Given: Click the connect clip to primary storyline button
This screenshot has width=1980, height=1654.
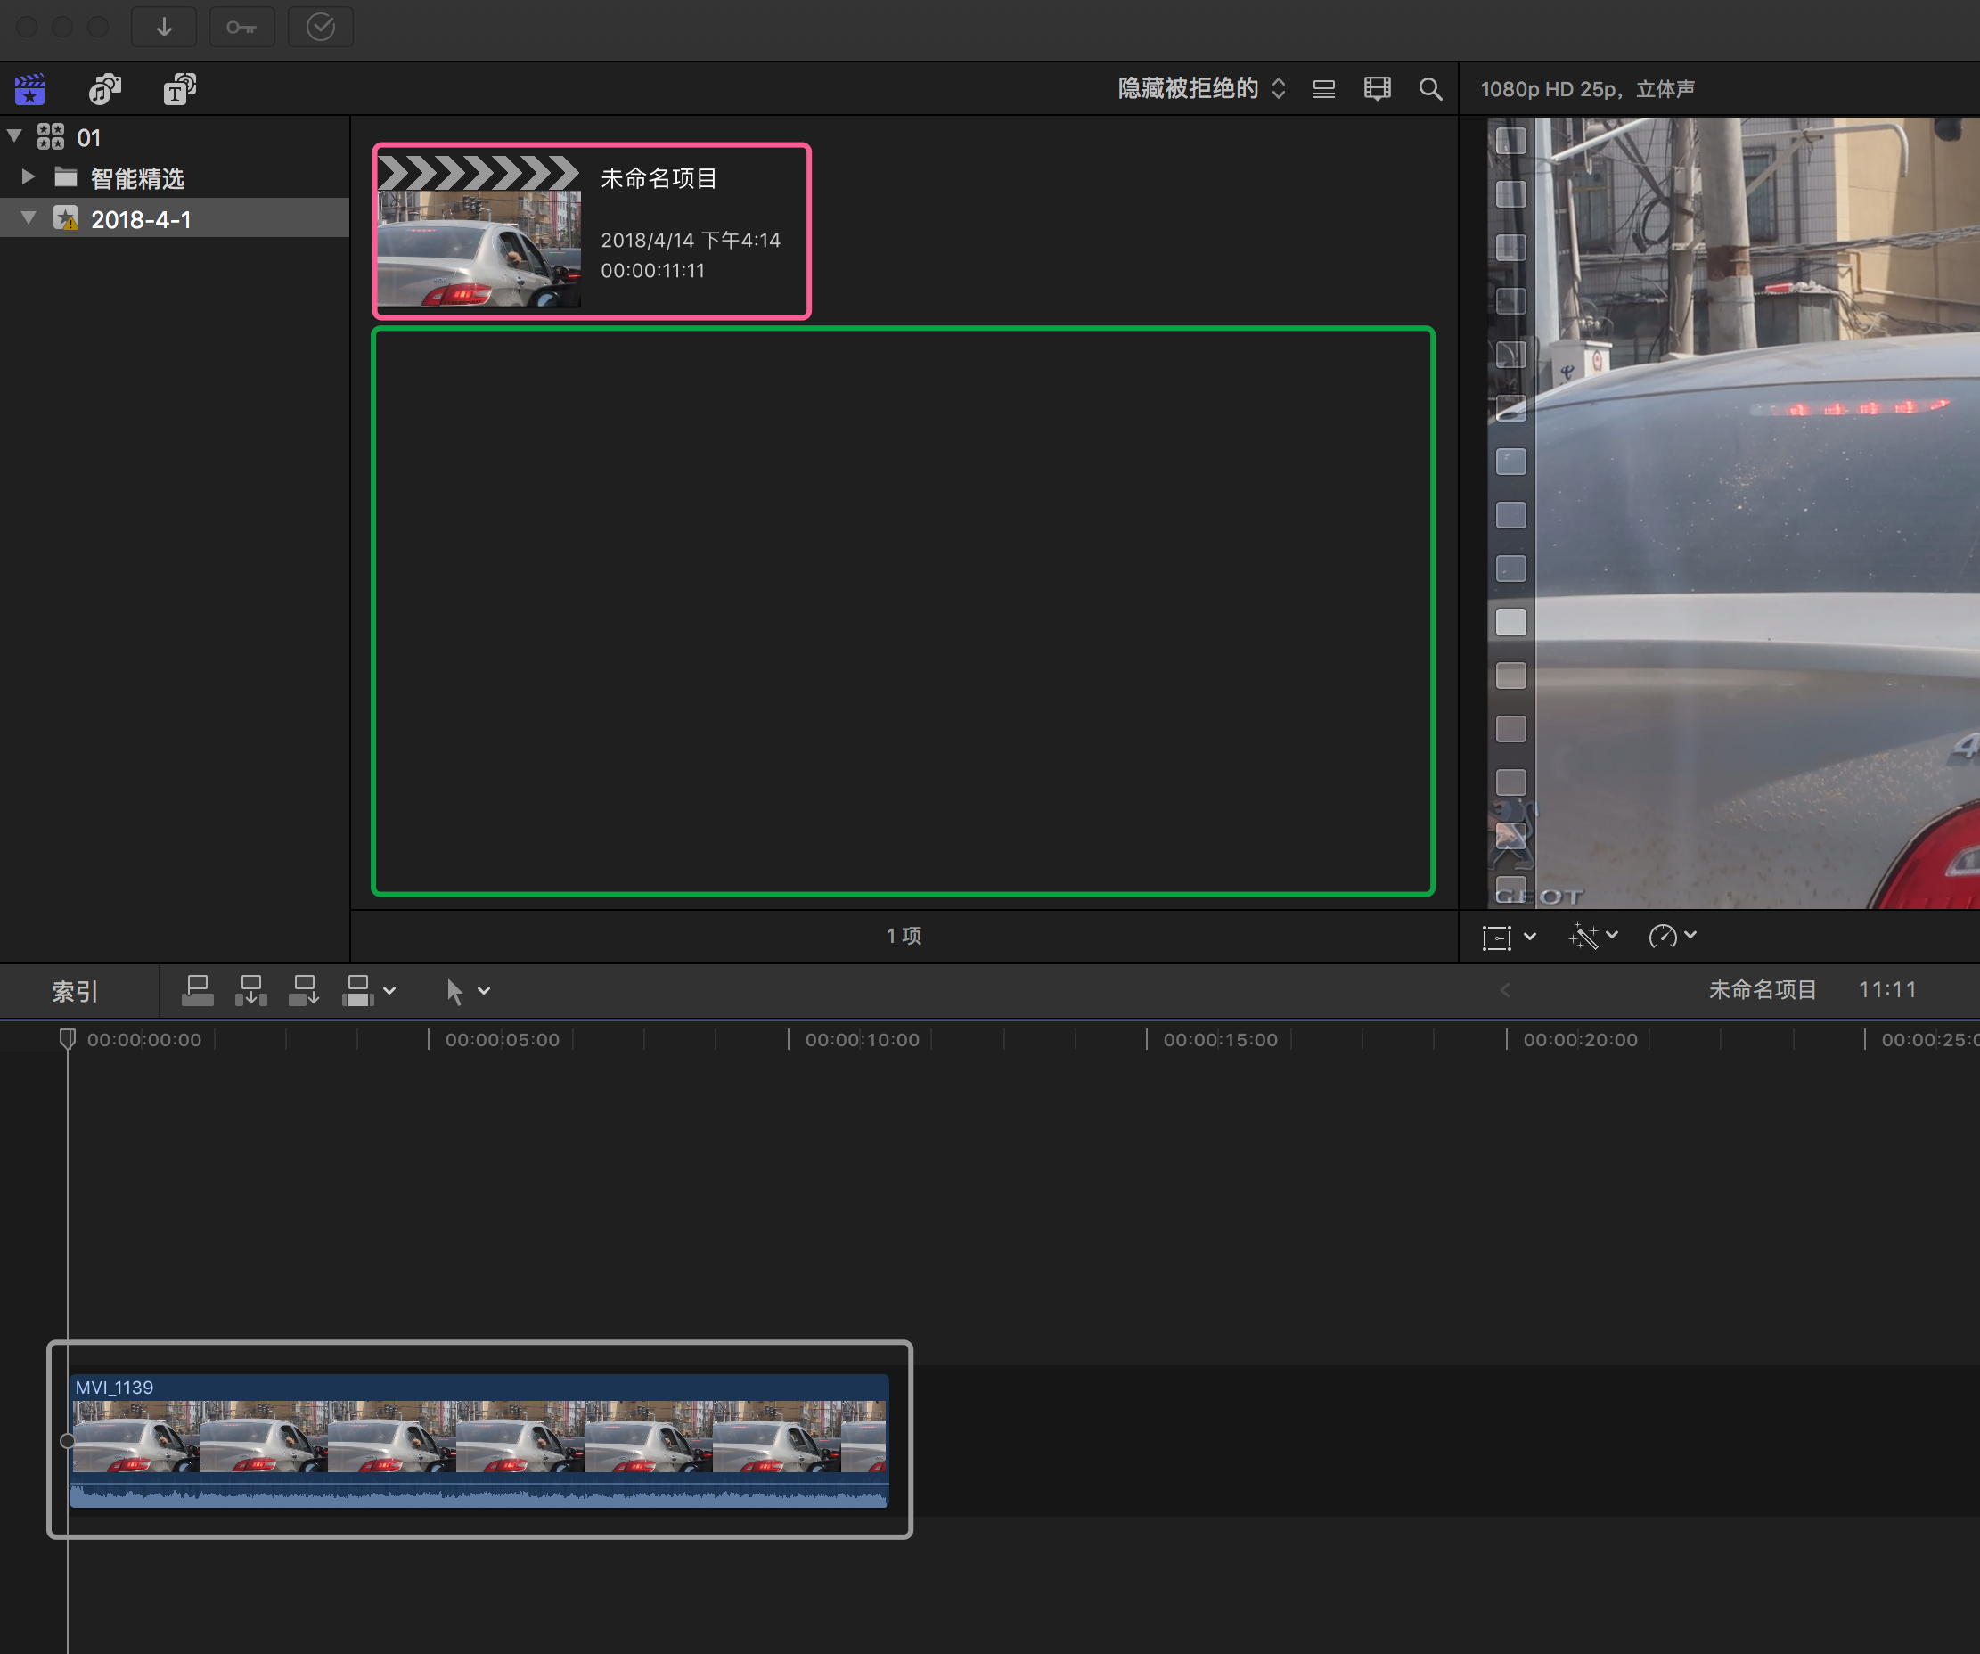Looking at the screenshot, I should point(197,990).
